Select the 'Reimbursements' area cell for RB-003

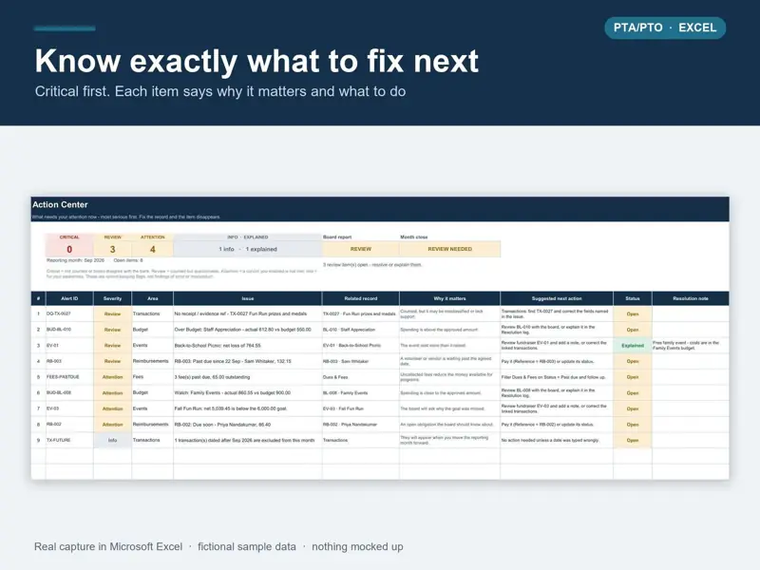click(153, 361)
